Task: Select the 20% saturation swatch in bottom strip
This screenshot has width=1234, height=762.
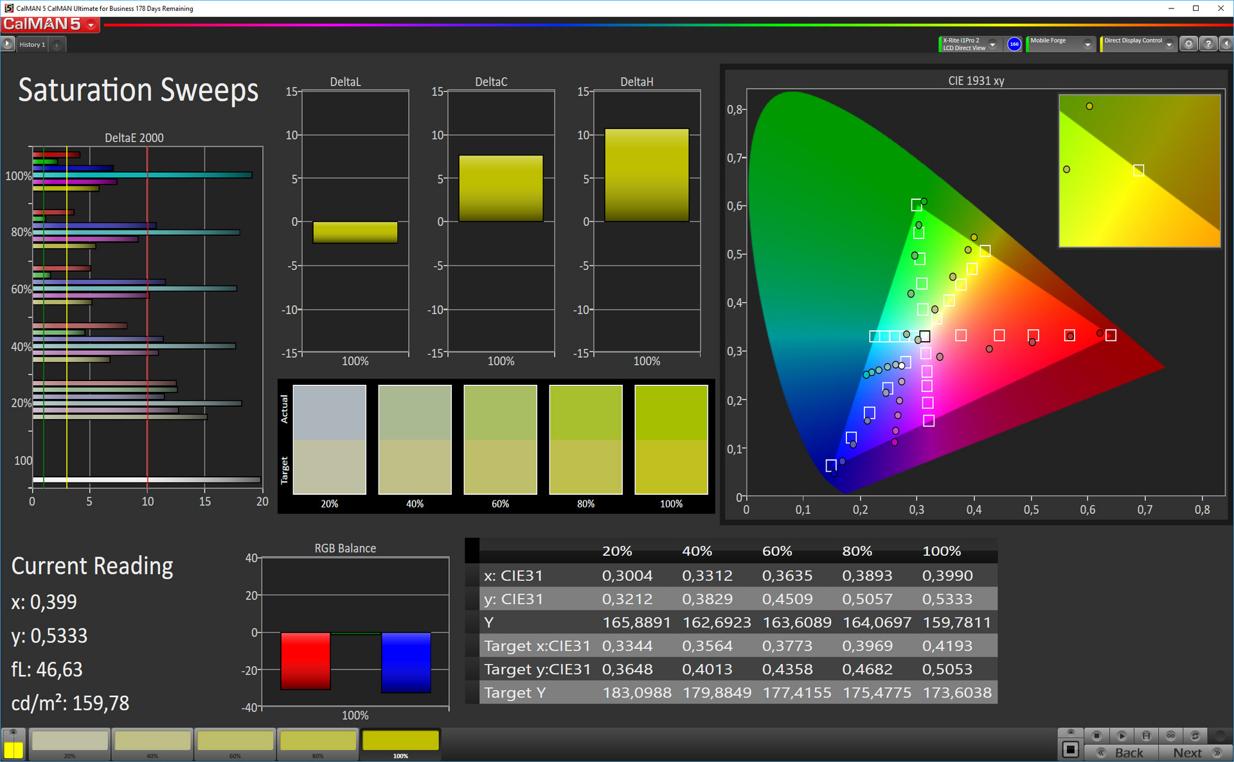Action: 70,742
